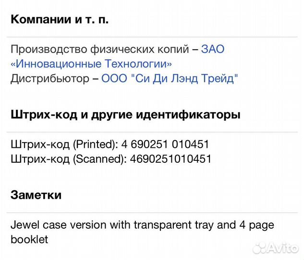
Task: Open the ЗАО manufacturer link
Action: pyautogui.click(x=213, y=49)
